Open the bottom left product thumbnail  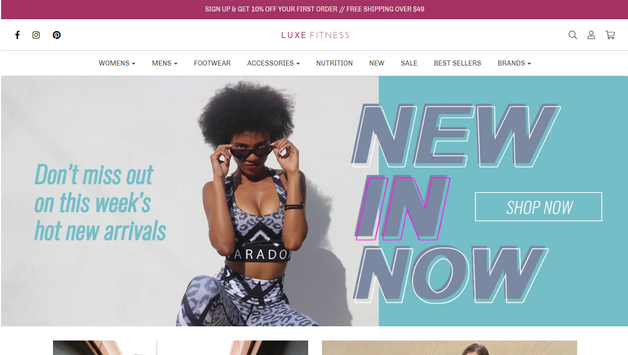(x=181, y=348)
